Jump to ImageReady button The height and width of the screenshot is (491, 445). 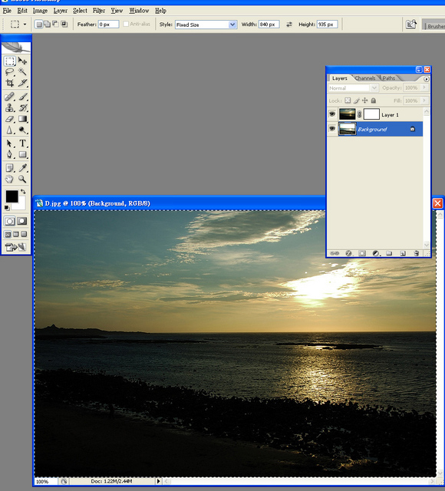pyautogui.click(x=15, y=247)
